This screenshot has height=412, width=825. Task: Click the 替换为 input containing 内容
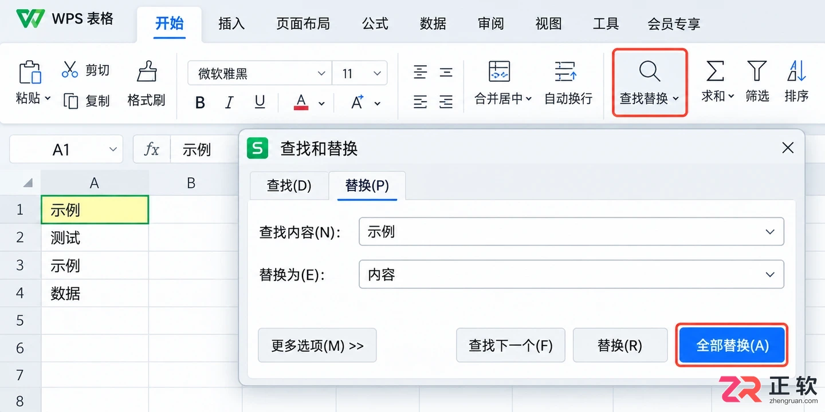tap(571, 275)
